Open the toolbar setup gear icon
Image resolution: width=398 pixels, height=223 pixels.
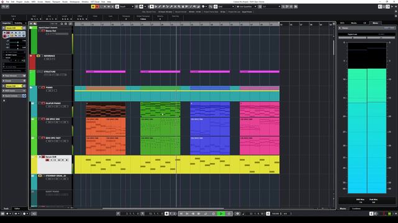point(396,7)
